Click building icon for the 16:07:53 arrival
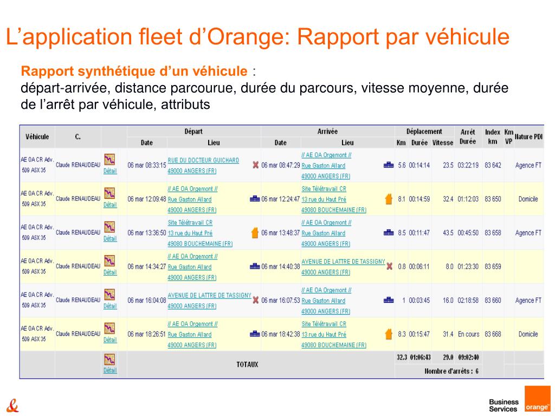This screenshot has width=555, height=416. click(x=388, y=300)
